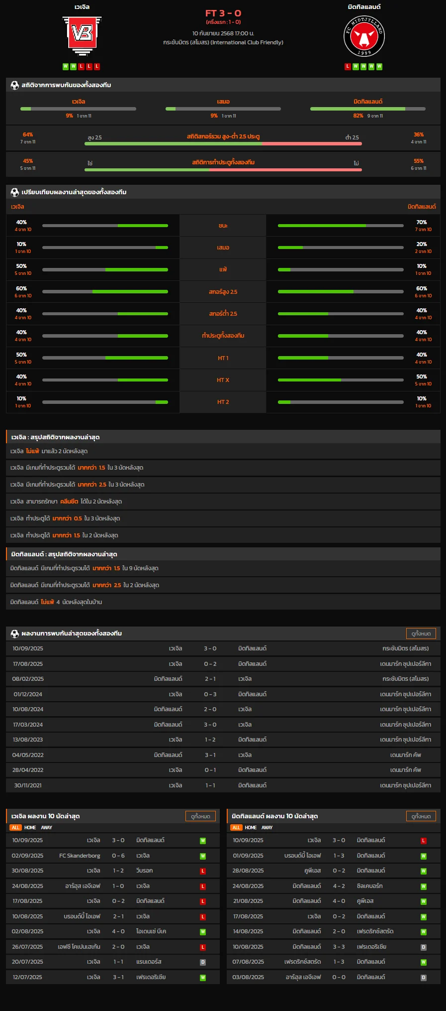The image size is (446, 1011).
Task: Click มิดทิลแลนด์ head-to-head win bar showing 82%
Action: [x=368, y=109]
